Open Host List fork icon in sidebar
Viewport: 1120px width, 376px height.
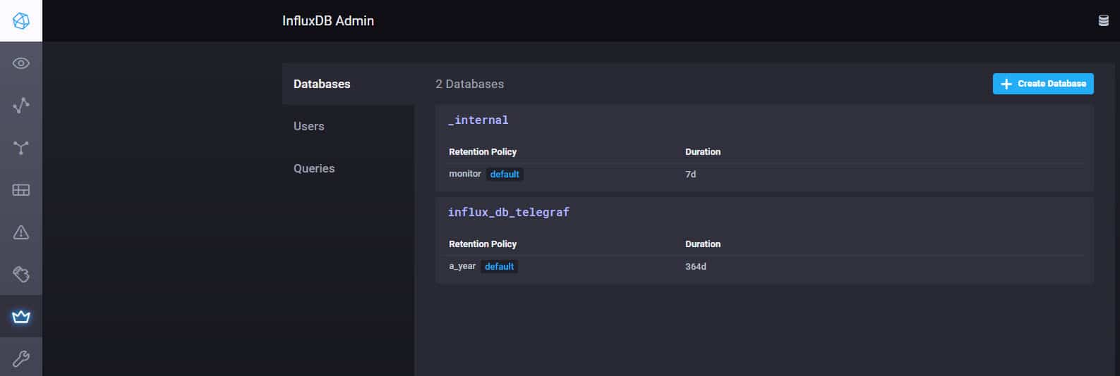click(21, 148)
